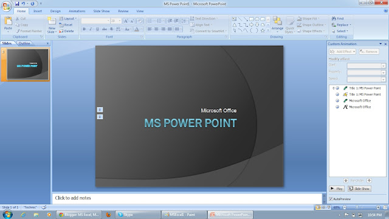Viewport: 389px width, 219px height.
Task: Click the notes area to add notes
Action: pos(187,198)
